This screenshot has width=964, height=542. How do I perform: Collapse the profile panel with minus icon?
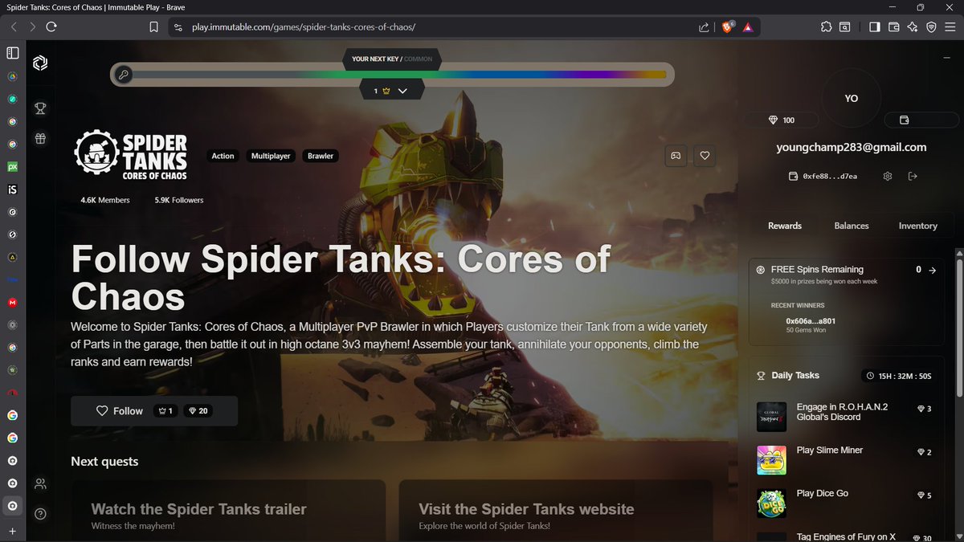tap(946, 57)
